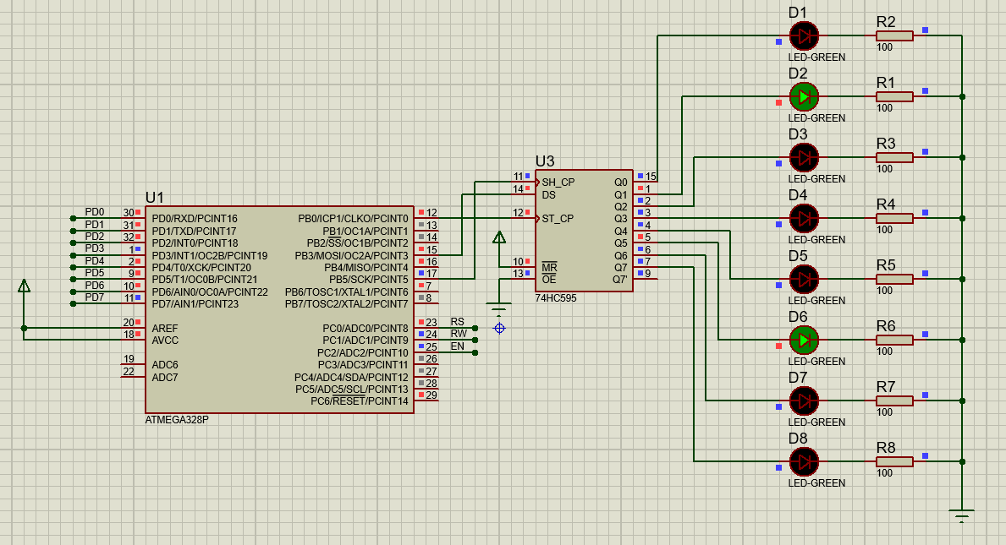Screen dimensions: 1006x545
Task: Click resistor R6 next to D6
Action: (x=894, y=340)
